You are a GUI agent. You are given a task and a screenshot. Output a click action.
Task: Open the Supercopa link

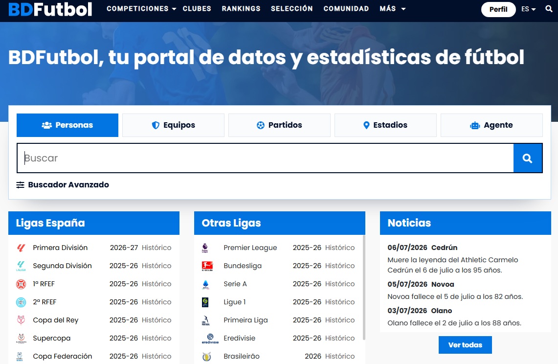click(x=52, y=339)
